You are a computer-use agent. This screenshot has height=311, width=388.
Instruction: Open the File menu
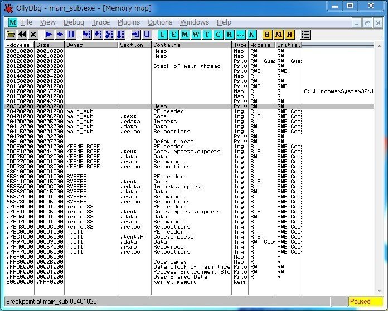coord(27,22)
